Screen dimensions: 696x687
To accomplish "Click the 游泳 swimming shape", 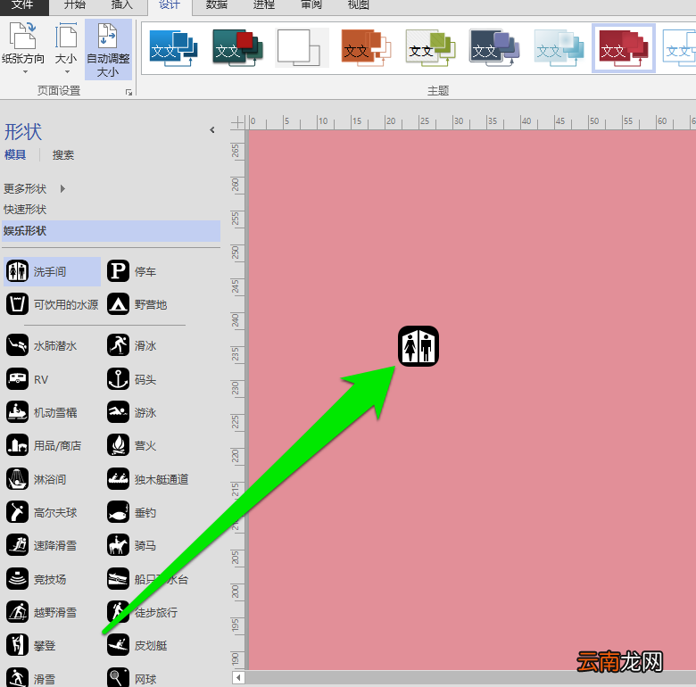I will (132, 412).
